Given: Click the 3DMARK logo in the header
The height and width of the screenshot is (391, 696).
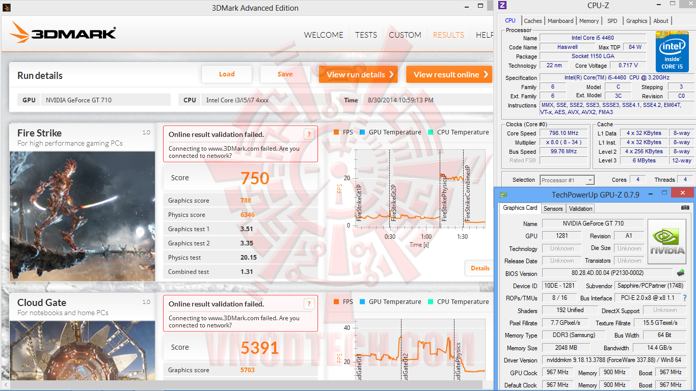Looking at the screenshot, I should click(63, 34).
